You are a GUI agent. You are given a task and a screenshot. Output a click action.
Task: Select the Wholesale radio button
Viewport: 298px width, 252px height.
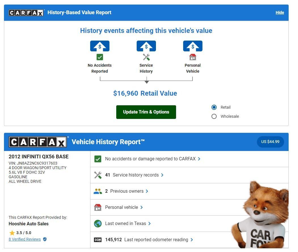click(214, 116)
